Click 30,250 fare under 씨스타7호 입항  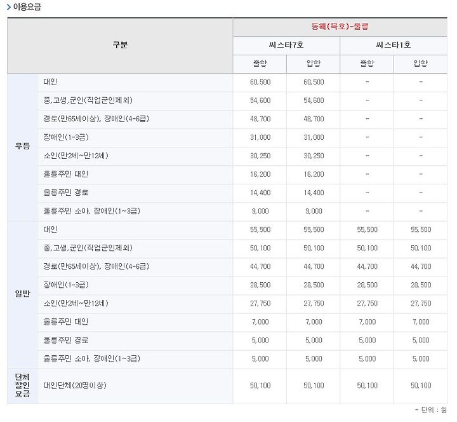(314, 156)
